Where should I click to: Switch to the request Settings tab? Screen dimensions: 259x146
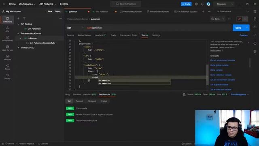(x=156, y=35)
